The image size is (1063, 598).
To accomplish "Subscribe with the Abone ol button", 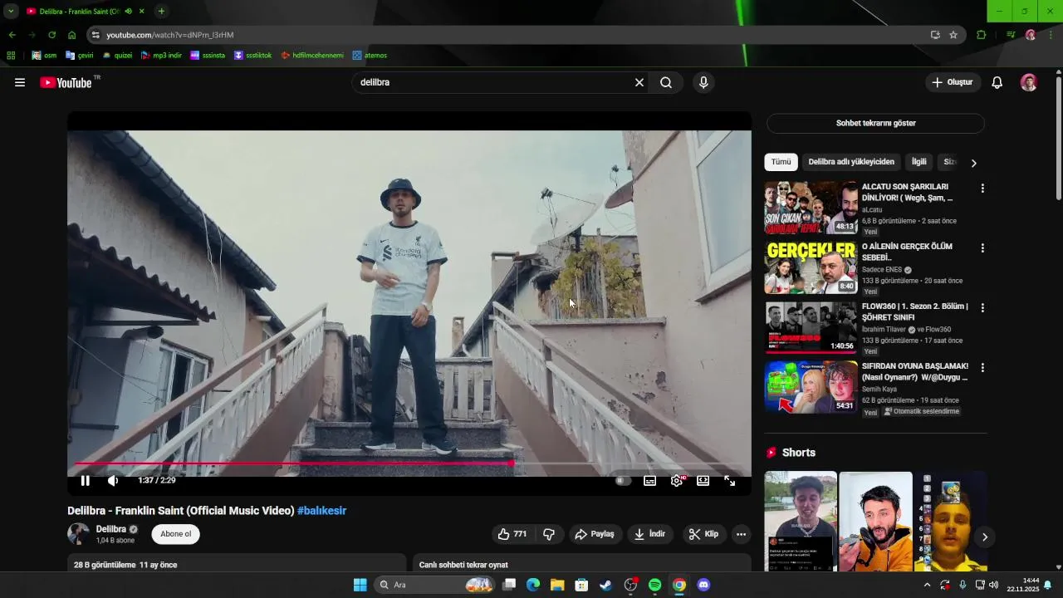I will pos(176,534).
